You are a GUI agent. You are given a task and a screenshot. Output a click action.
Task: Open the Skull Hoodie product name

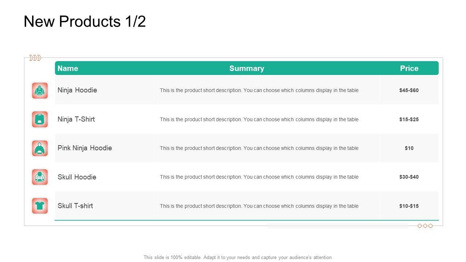(x=77, y=177)
